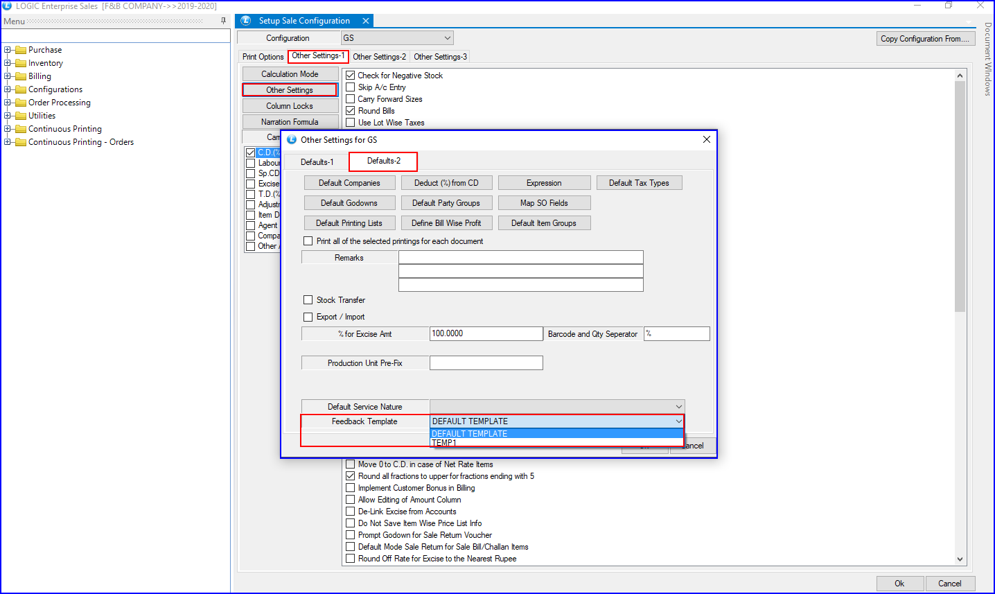The width and height of the screenshot is (995, 594).
Task: Click Copy Configuration From button
Action: [x=924, y=39]
